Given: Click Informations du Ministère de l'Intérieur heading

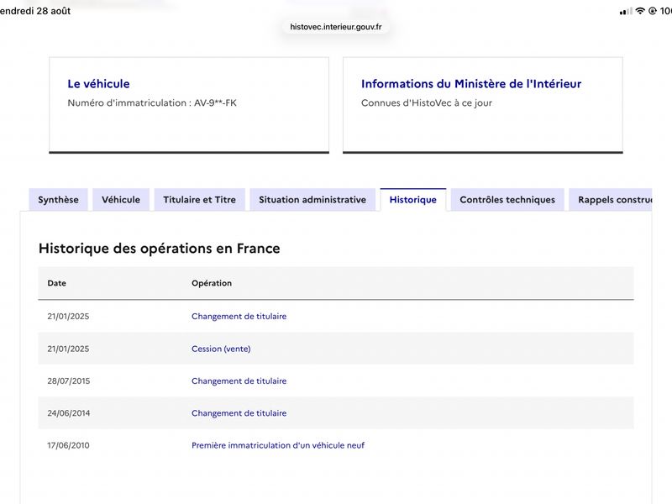Looking at the screenshot, I should pyautogui.click(x=471, y=83).
